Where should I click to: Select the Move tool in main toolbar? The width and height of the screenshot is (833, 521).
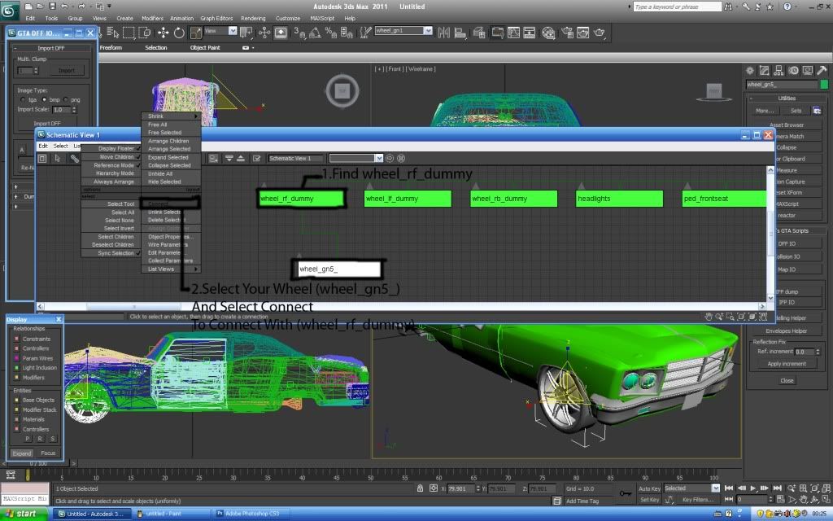pyautogui.click(x=163, y=33)
